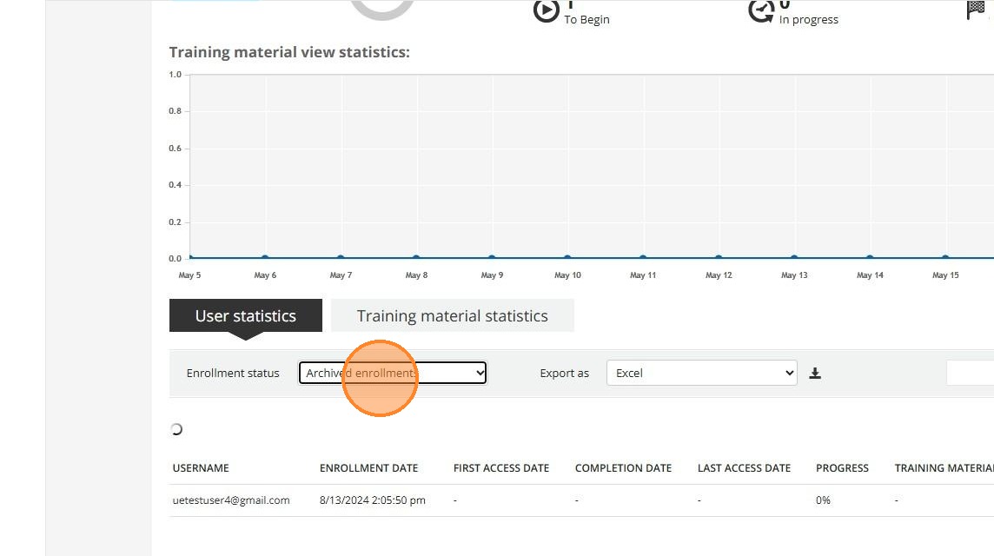
Task: Sort by COMPLETION DATE column header
Action: (x=623, y=468)
